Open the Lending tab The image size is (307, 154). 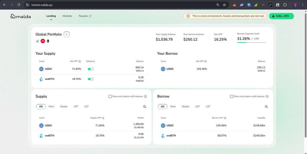click(51, 16)
